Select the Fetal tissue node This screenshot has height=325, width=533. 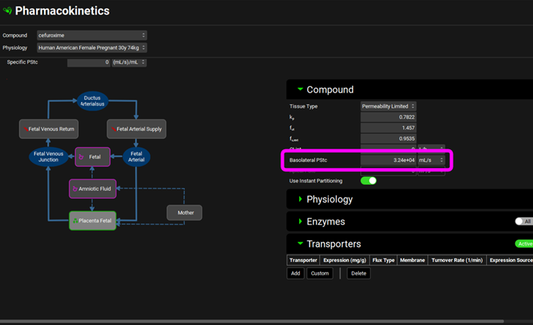point(92,156)
